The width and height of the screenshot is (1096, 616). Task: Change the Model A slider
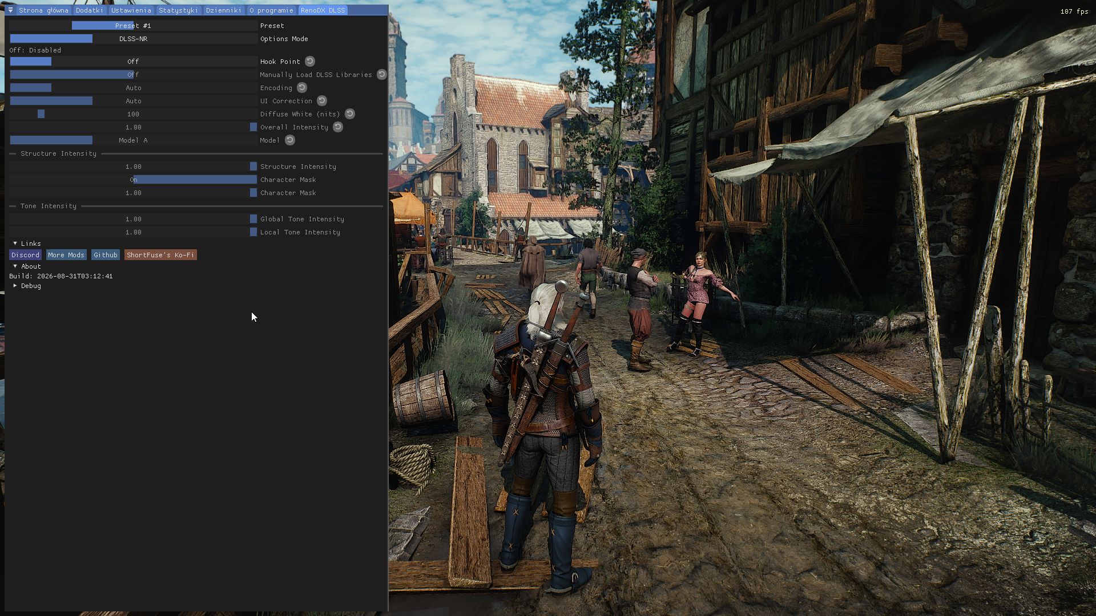point(133,140)
